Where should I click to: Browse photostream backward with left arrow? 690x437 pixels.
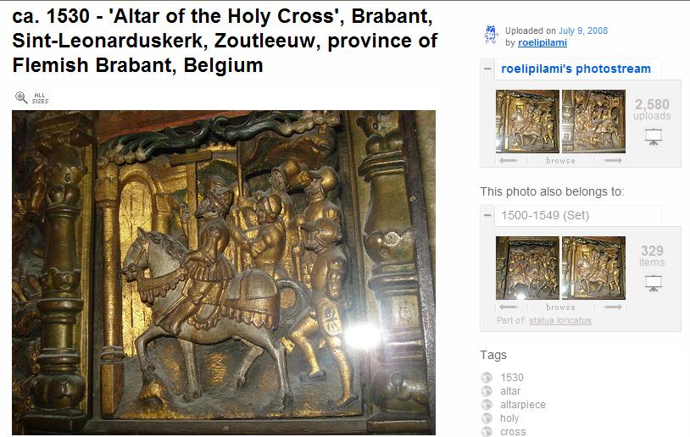click(509, 160)
